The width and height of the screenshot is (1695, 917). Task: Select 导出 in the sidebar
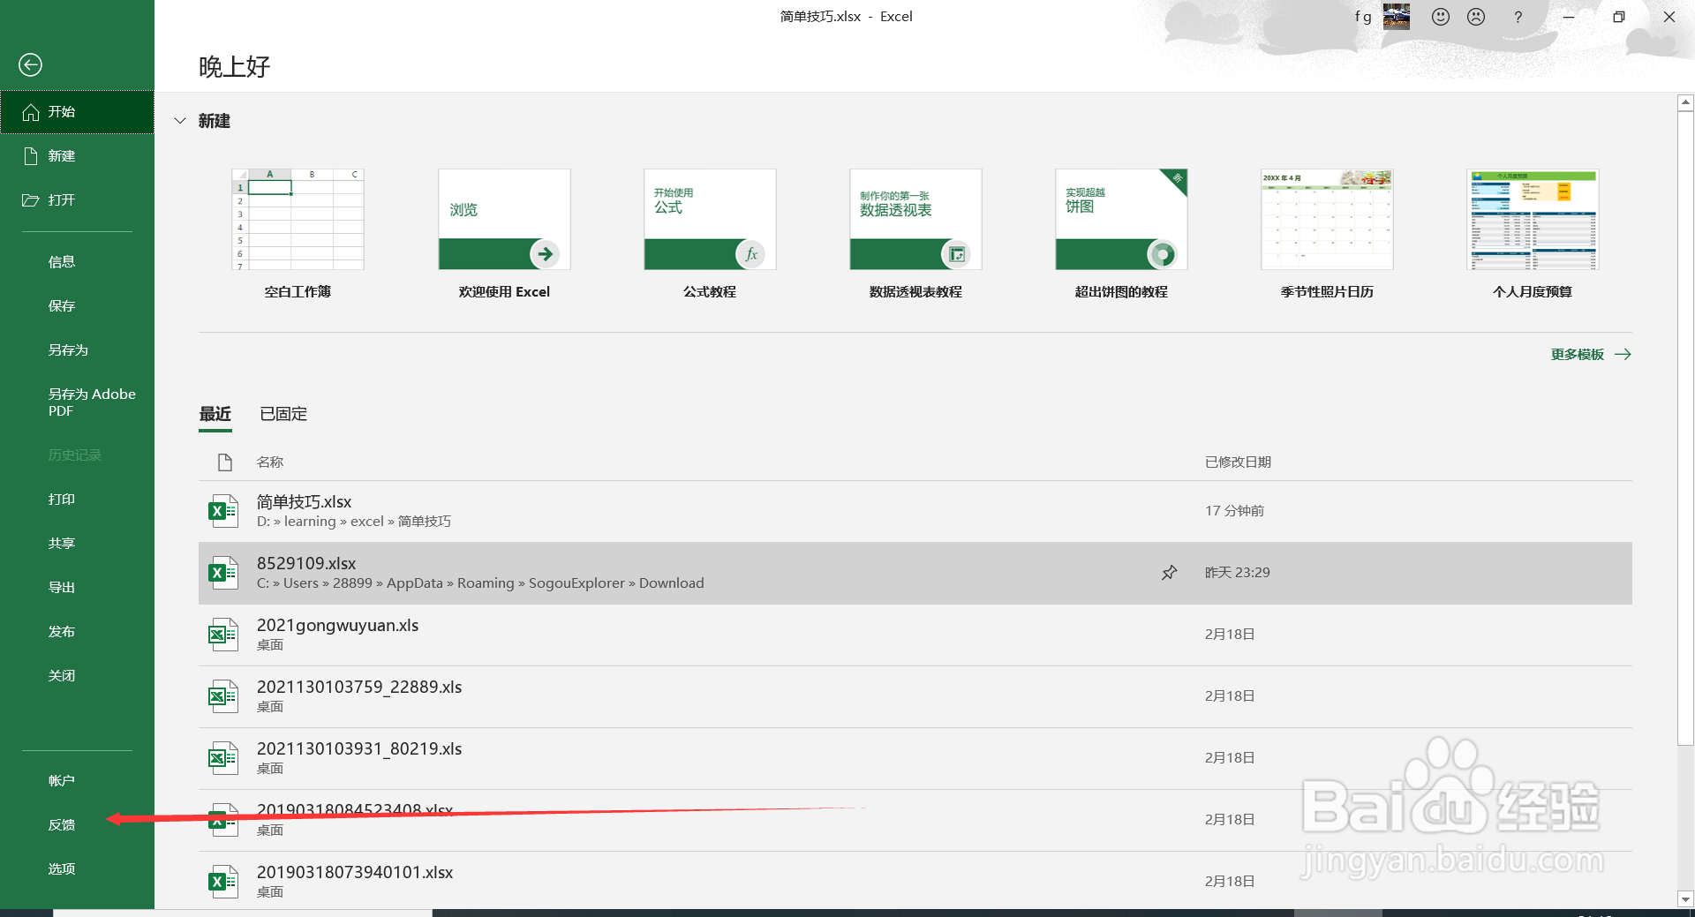[78, 588]
